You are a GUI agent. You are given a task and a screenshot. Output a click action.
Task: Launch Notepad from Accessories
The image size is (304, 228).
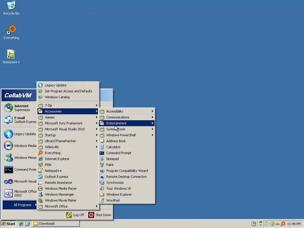pyautogui.click(x=127, y=159)
